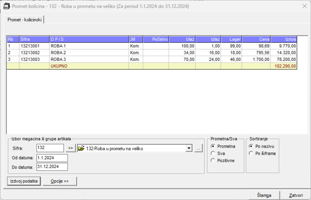Screen dimensions: 311x200
Task: Click the app icon in the title bar
Action: pos(6,6)
